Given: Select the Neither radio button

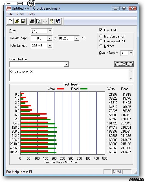Looking at the screenshot, I should point(101,46).
